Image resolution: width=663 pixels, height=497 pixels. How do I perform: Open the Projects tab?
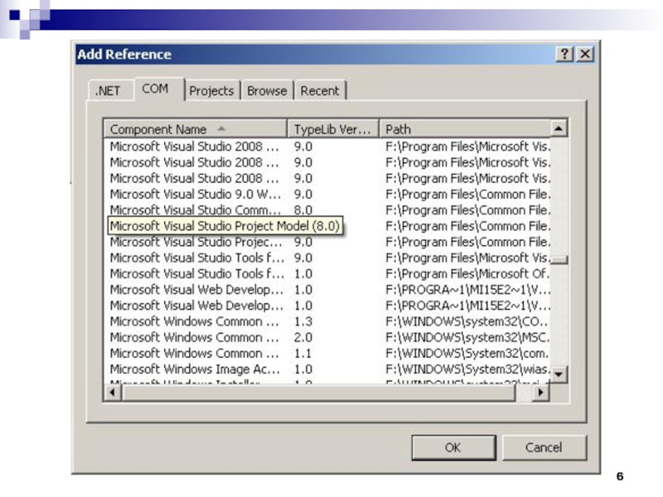coord(211,90)
